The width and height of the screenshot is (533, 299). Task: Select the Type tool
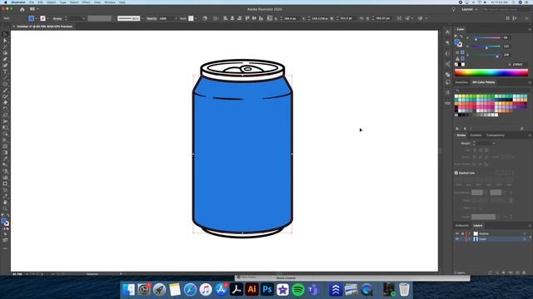[x=5, y=72]
